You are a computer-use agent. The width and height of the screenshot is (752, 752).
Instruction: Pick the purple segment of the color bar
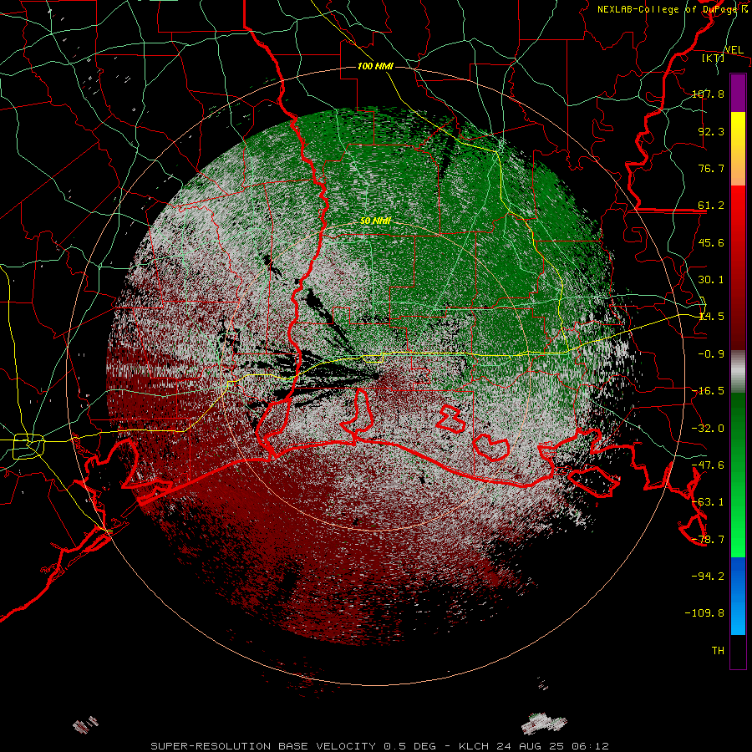[x=738, y=93]
